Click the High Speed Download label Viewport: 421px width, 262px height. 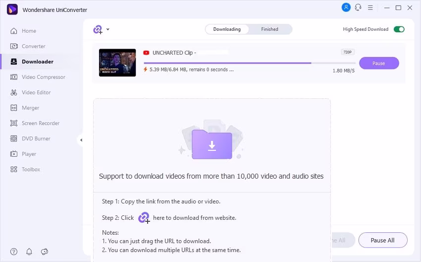click(366, 29)
